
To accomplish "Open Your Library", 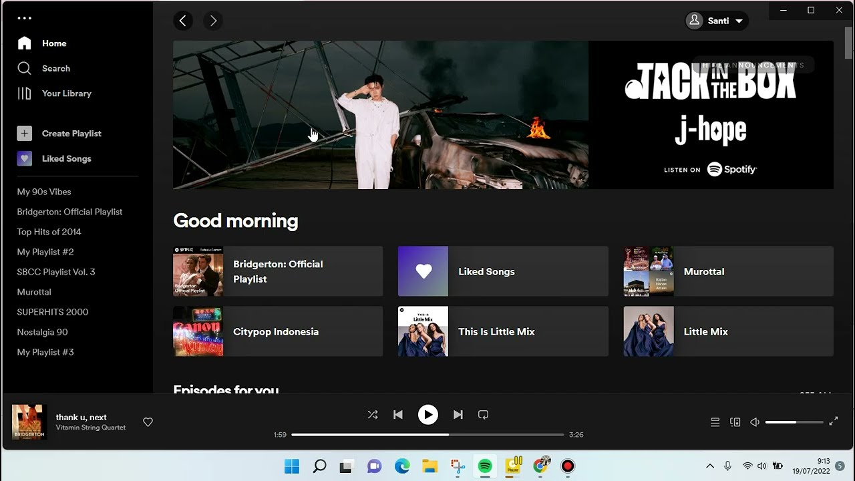I will click(54, 94).
